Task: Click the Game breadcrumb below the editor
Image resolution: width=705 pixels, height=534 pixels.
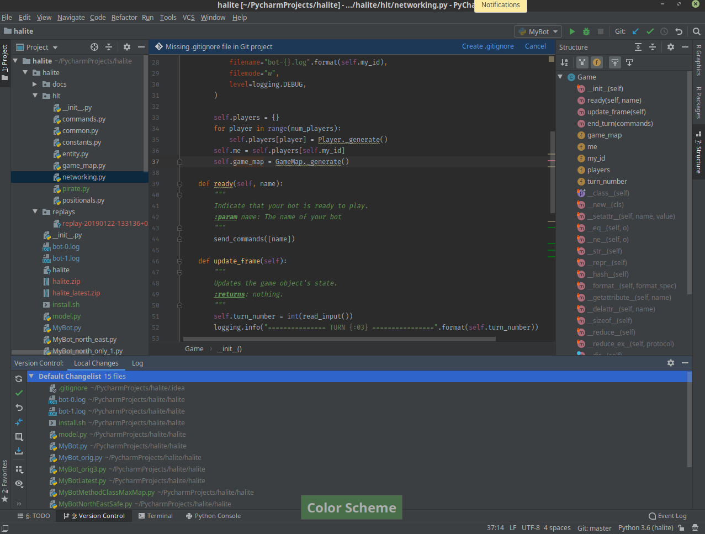Action: [x=194, y=348]
